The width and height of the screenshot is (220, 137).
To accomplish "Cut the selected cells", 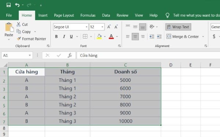I will (22, 24).
